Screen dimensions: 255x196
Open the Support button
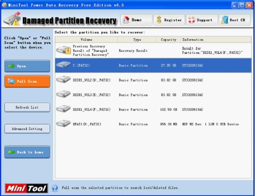[202, 20]
